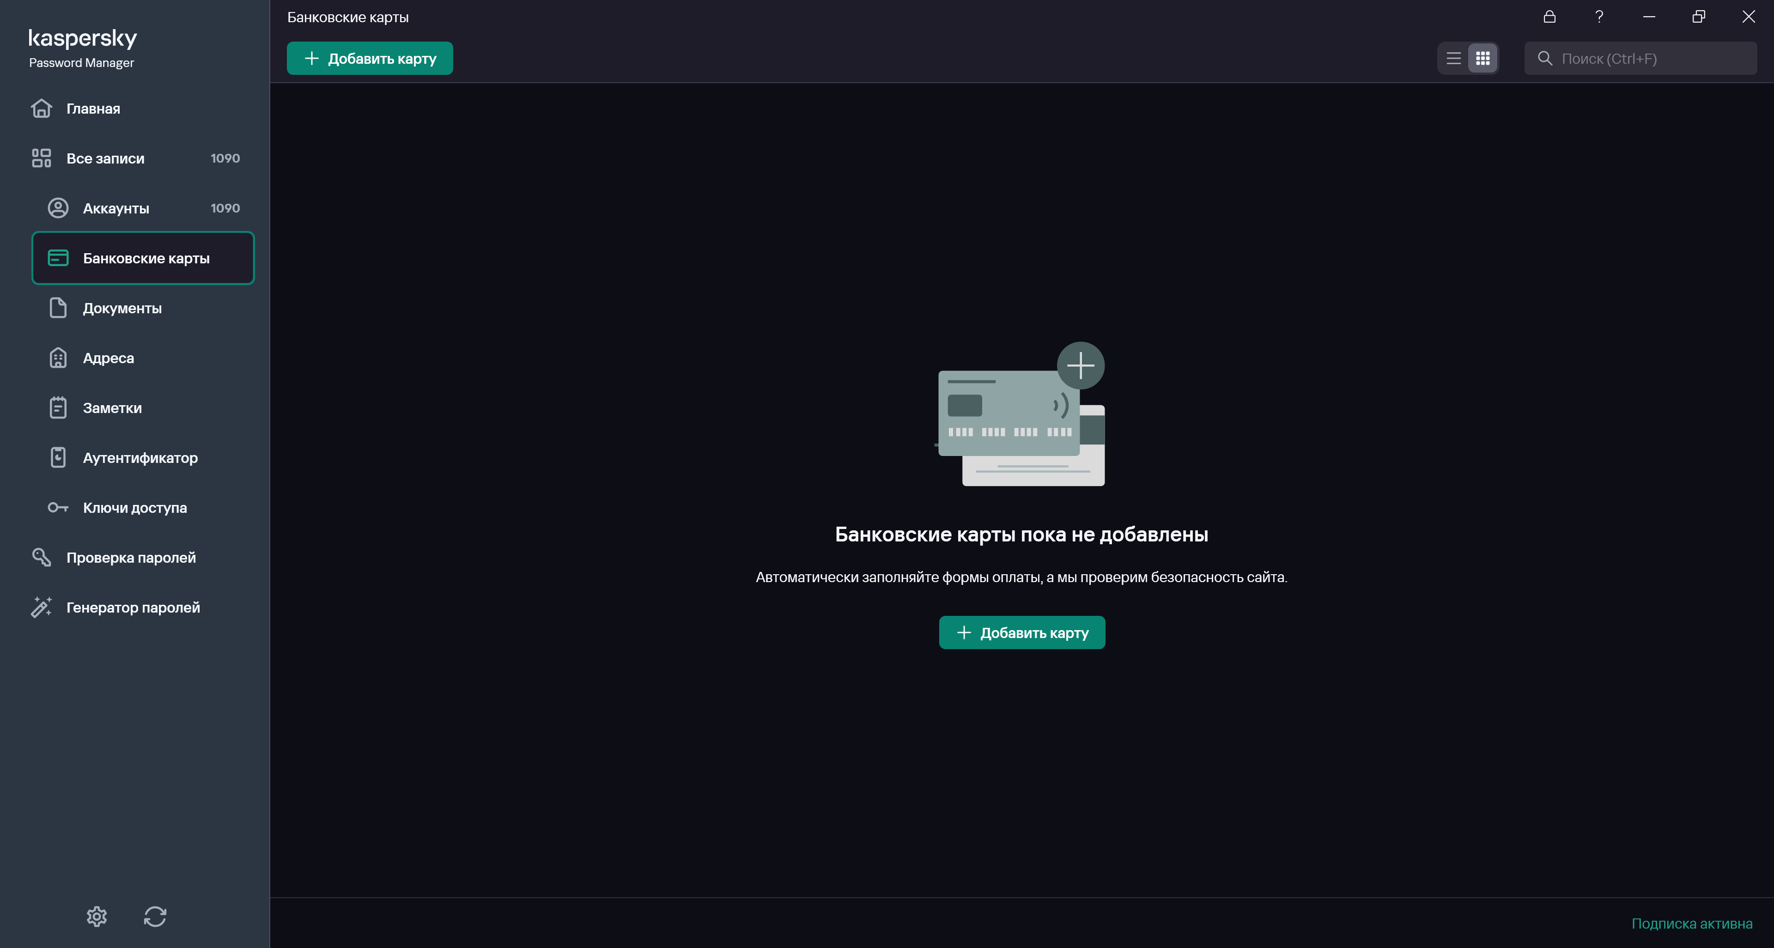
Task: Go to Заметки in the sidebar
Action: [112, 407]
